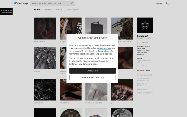Click Report this account

pyautogui.click(x=145, y=93)
